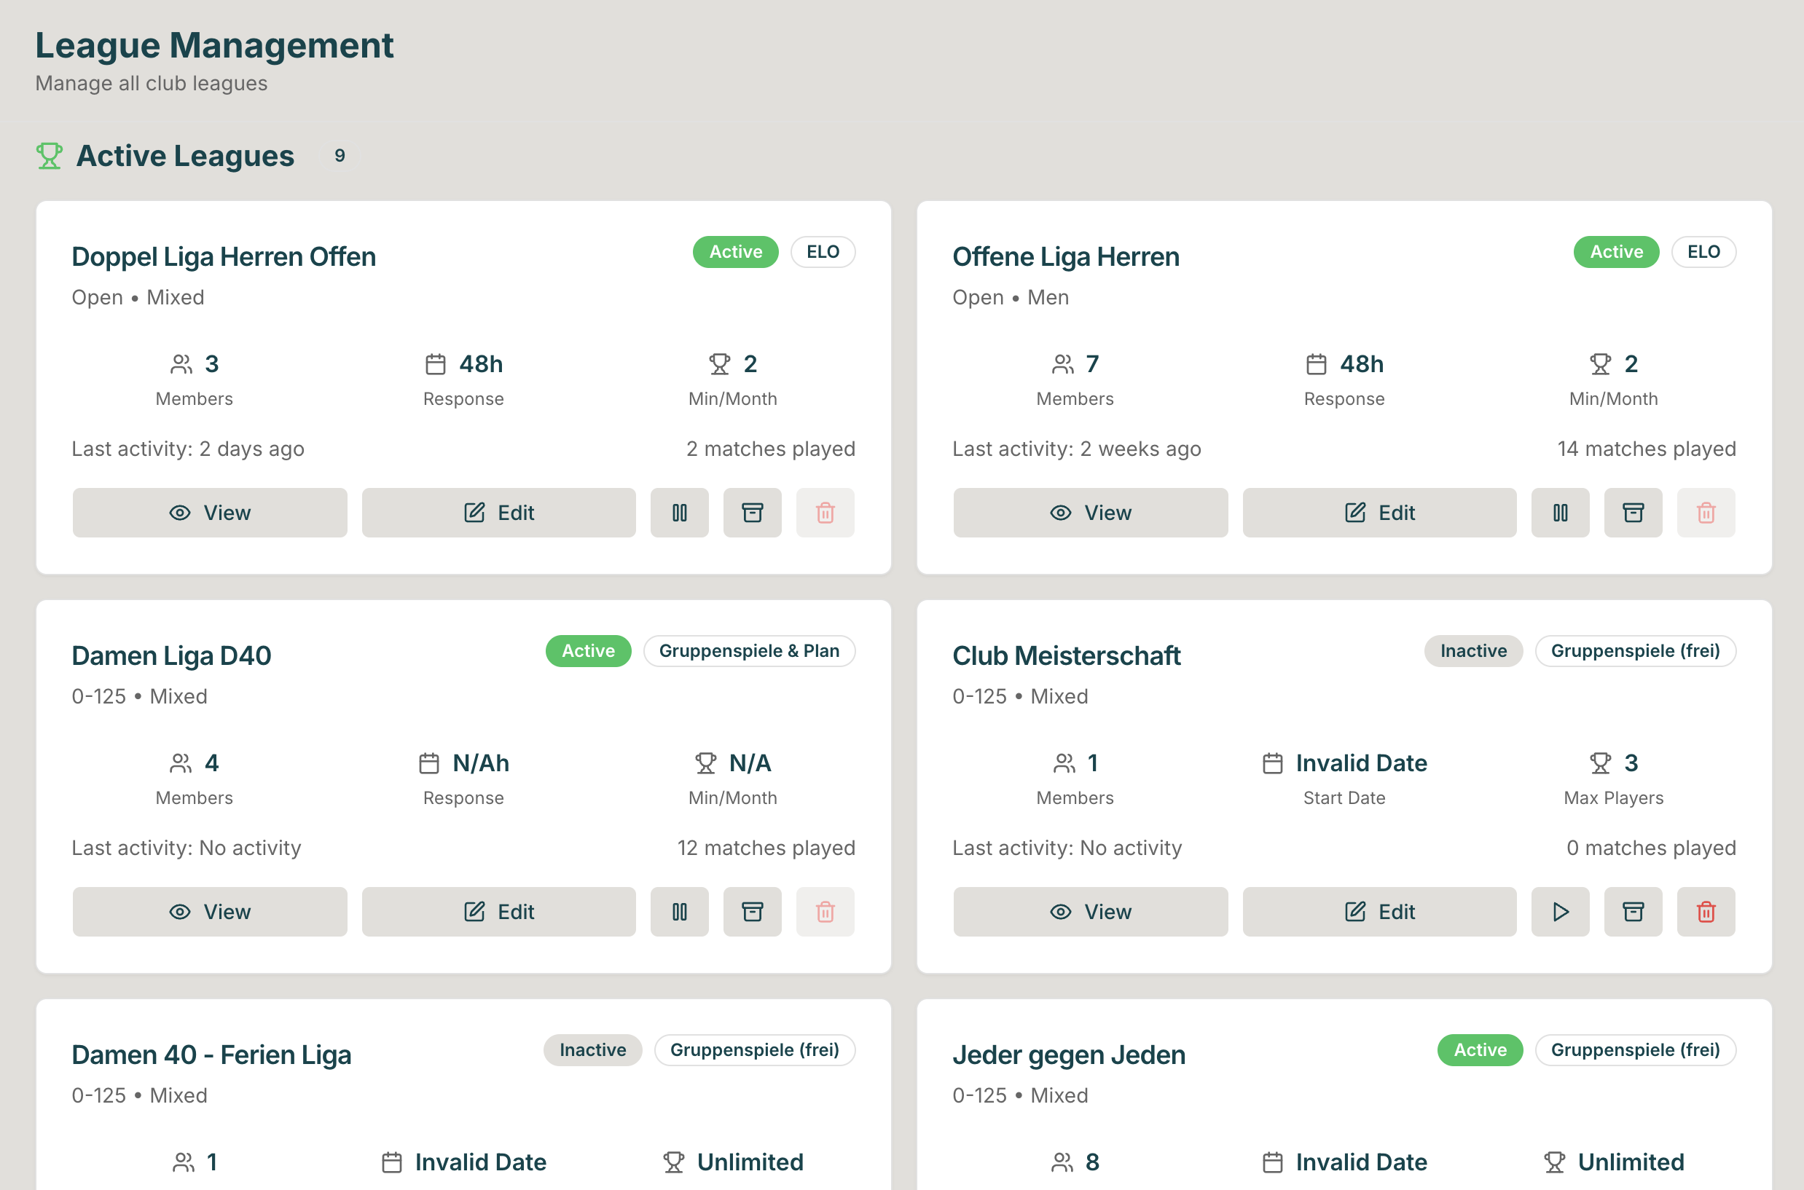Open View for Damen Liga D40
The height and width of the screenshot is (1190, 1804).
210,912
